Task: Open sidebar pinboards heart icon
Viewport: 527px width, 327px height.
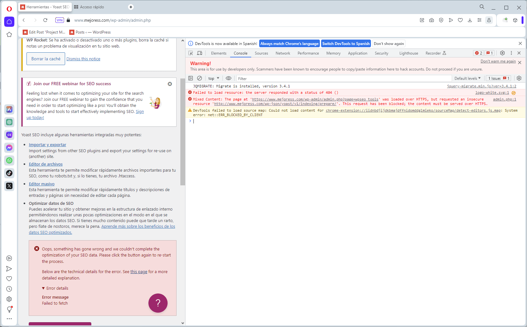Action: click(9, 279)
